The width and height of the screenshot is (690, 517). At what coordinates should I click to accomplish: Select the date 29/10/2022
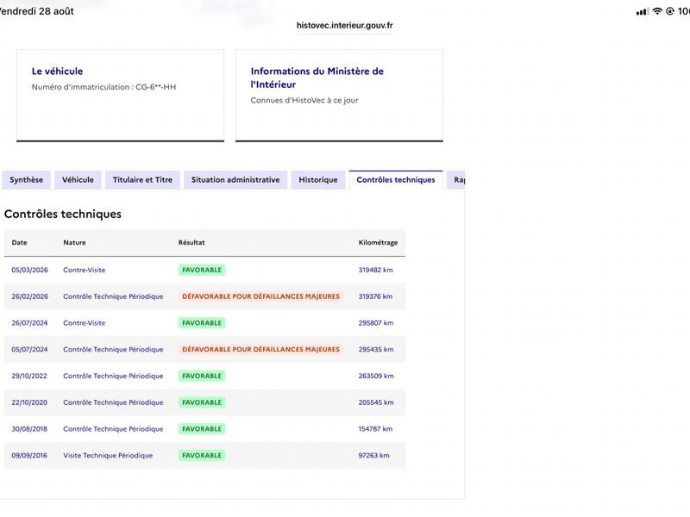click(x=29, y=376)
